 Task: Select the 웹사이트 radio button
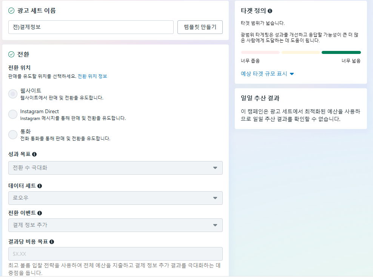tap(13, 94)
